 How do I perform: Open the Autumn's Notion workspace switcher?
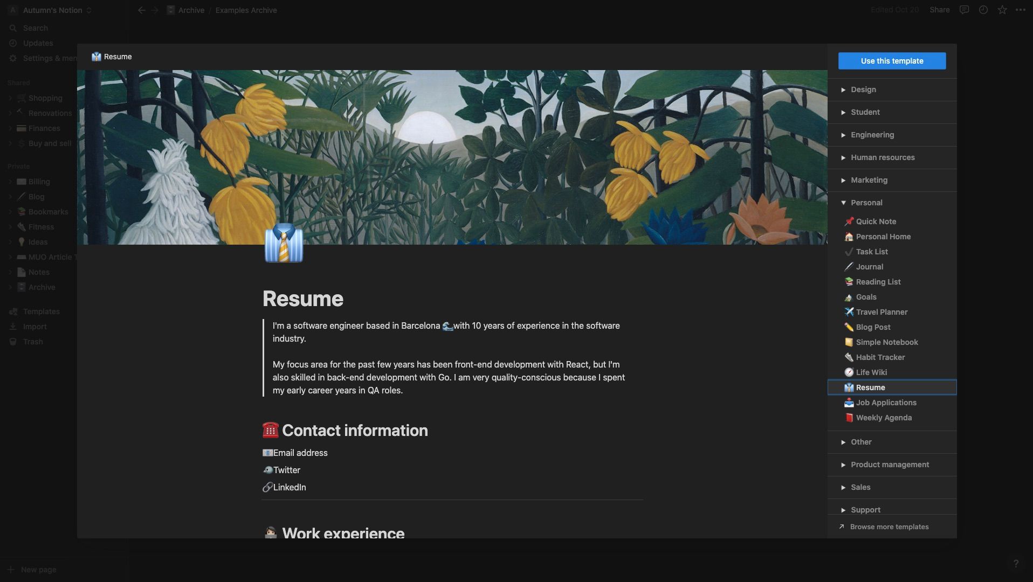pos(52,10)
